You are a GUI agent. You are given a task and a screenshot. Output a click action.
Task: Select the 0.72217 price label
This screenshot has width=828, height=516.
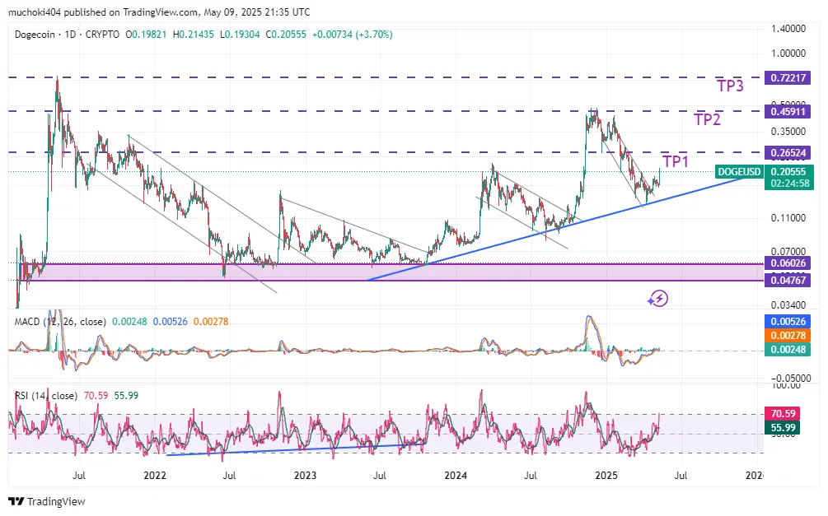(x=788, y=78)
